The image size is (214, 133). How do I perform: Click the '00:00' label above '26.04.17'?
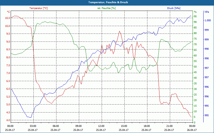click(x=192, y=126)
